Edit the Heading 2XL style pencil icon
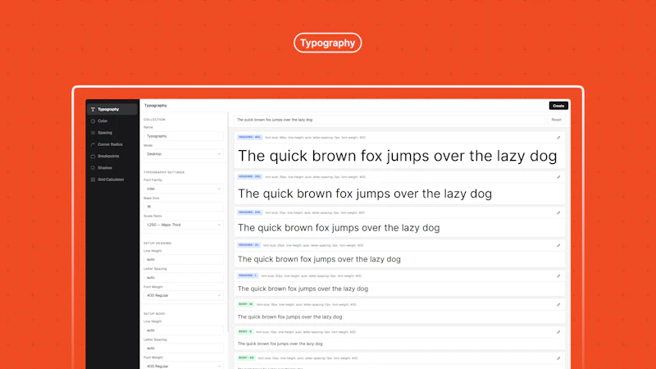This screenshot has height=369, width=656. 558,213
